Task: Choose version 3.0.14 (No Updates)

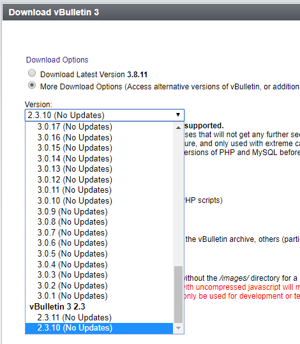Action: click(x=99, y=159)
